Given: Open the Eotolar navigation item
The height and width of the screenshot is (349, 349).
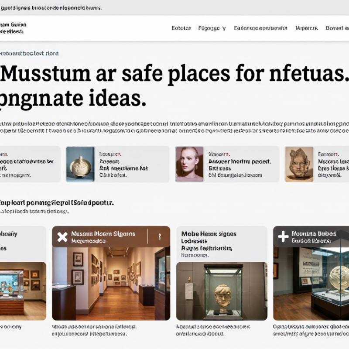Looking at the screenshot, I should tap(181, 28).
